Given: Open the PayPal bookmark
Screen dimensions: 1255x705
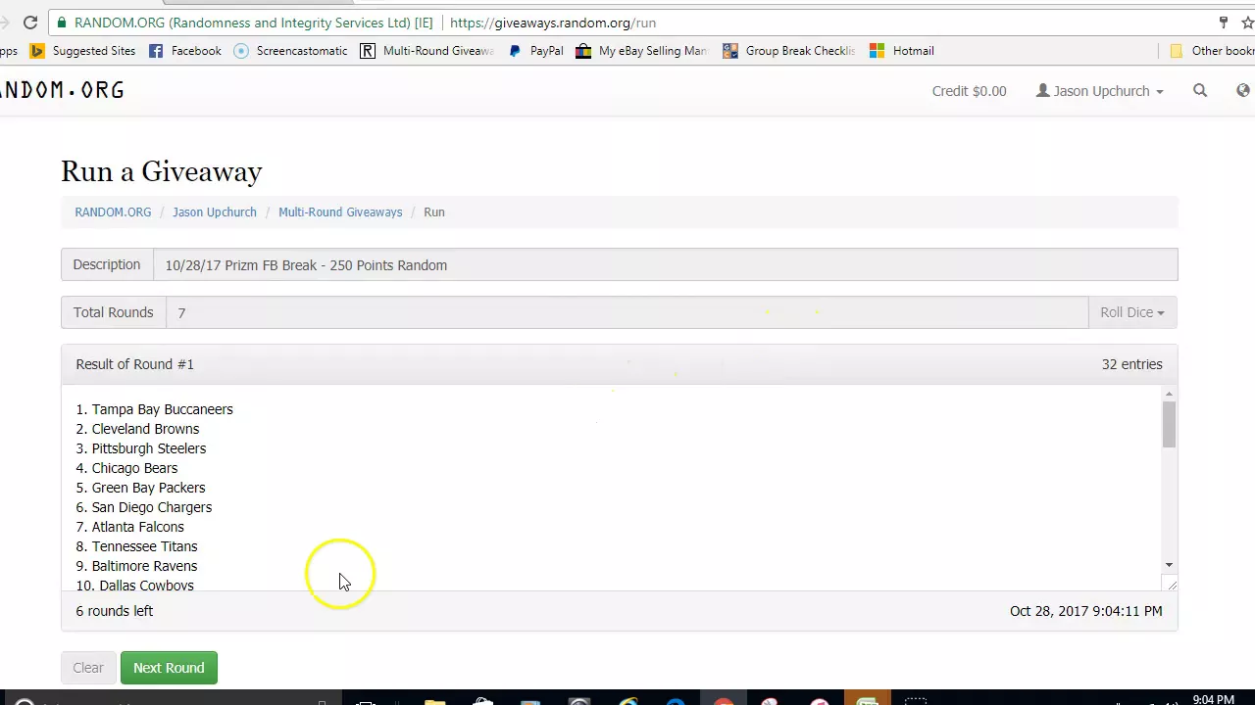Looking at the screenshot, I should click(x=535, y=51).
